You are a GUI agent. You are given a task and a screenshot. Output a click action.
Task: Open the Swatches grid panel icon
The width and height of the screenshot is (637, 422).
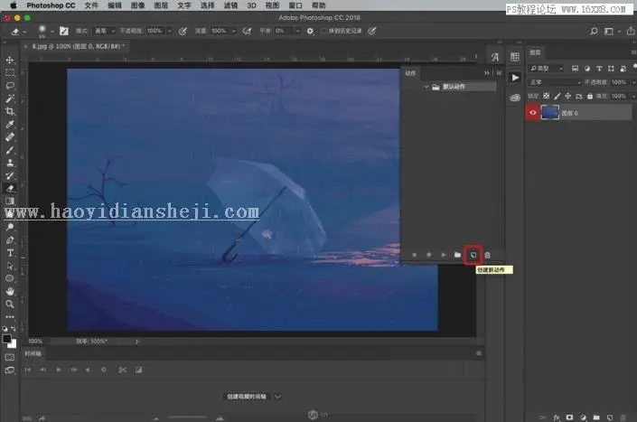tap(515, 57)
